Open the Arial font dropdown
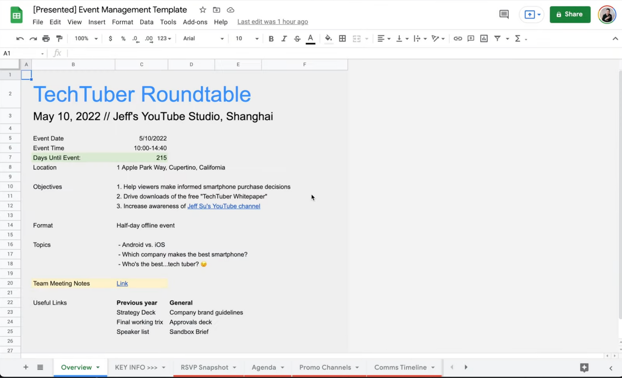Screen dimensions: 622x378 (203, 38)
